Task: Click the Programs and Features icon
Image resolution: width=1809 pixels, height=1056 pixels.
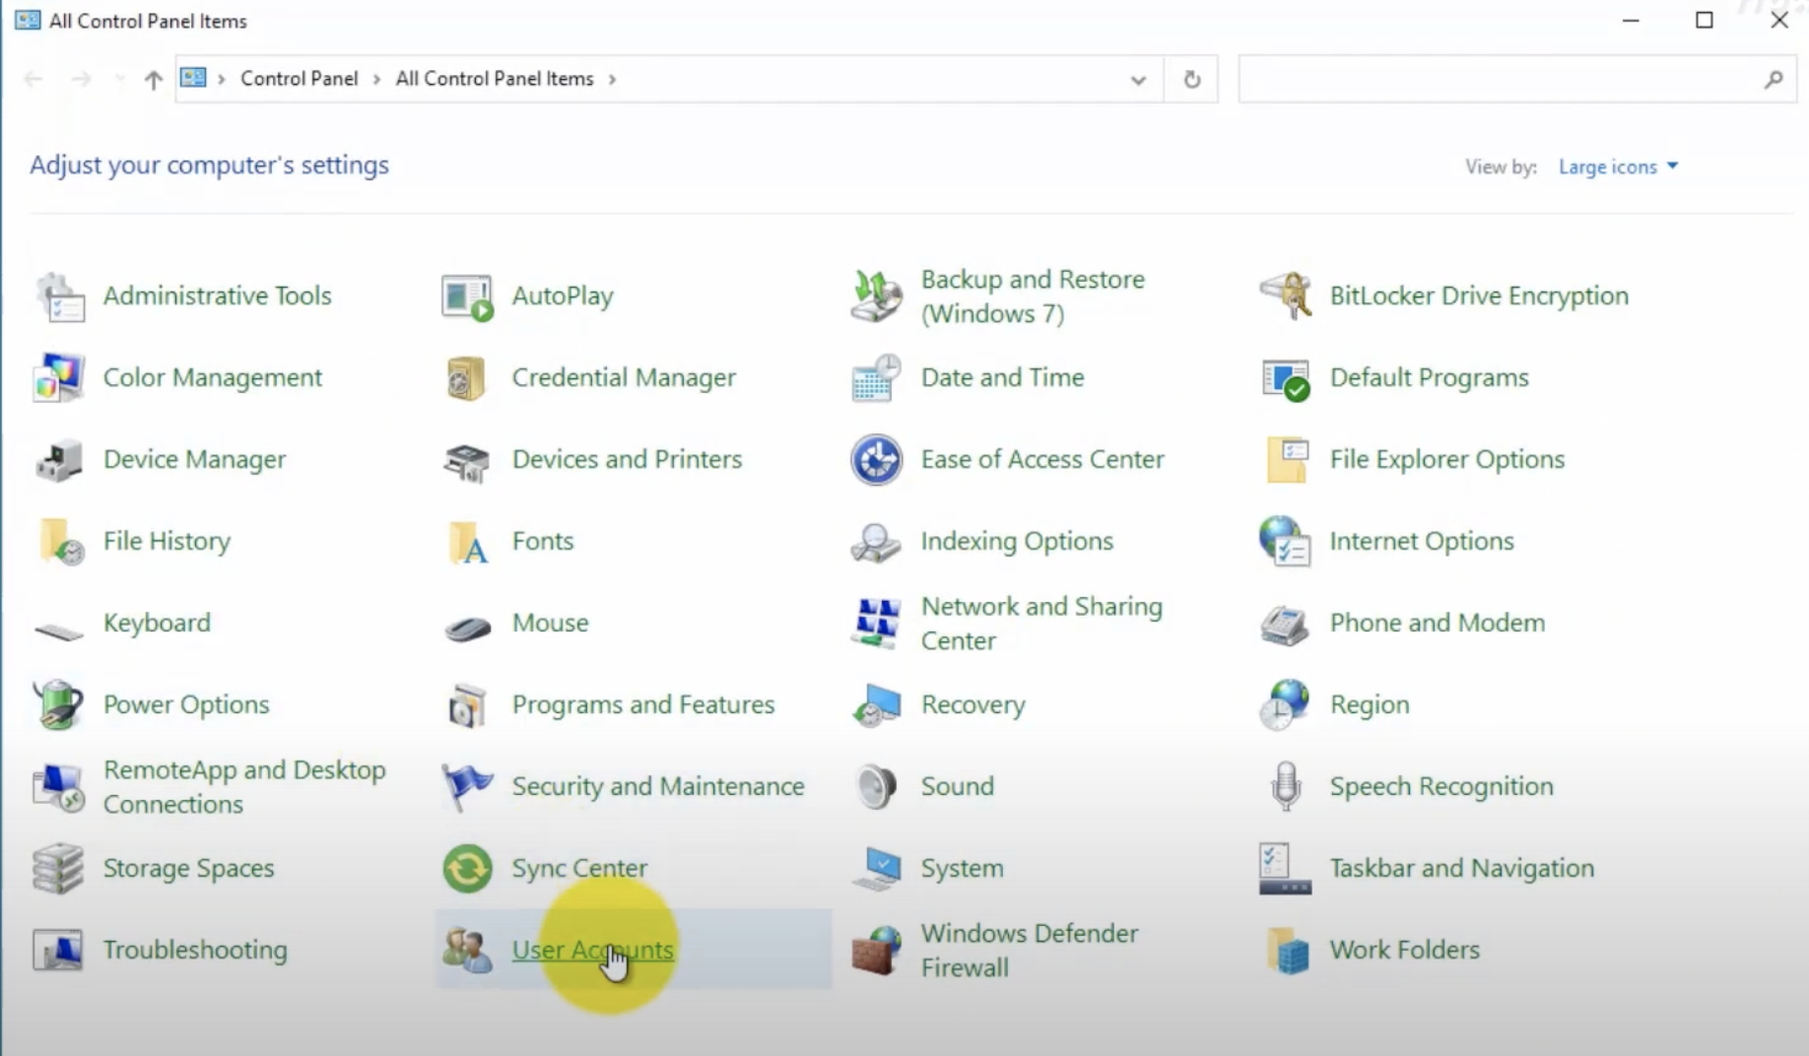Action: click(467, 705)
